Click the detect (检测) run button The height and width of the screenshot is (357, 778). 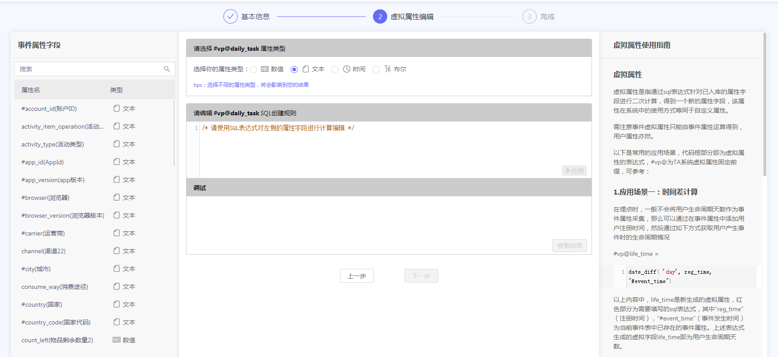[x=574, y=170]
